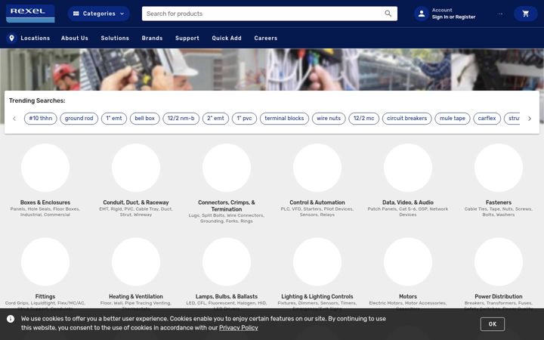Screen dimensions: 544x340
Task: Accept cookies with the OK button
Action: pyautogui.click(x=493, y=324)
